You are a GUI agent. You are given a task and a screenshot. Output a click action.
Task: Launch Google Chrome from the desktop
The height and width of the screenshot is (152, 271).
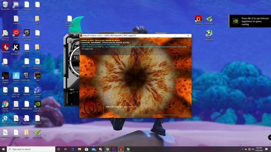point(5,106)
